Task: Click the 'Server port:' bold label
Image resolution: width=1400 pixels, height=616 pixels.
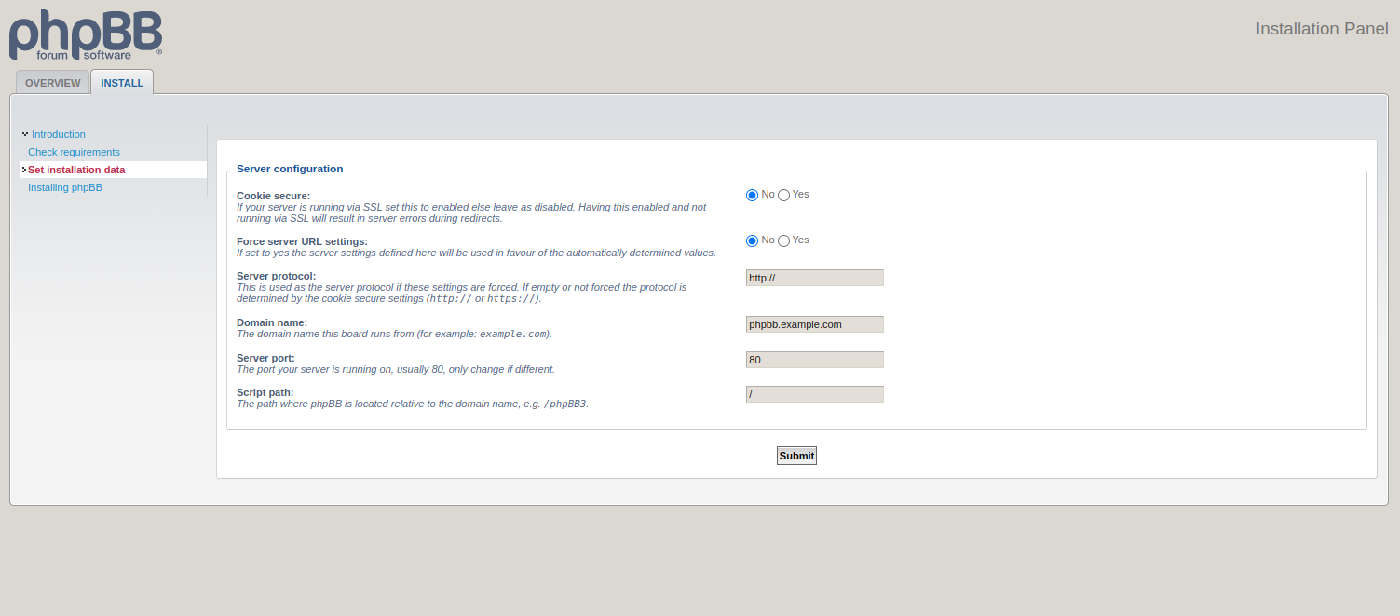Action: (x=265, y=358)
